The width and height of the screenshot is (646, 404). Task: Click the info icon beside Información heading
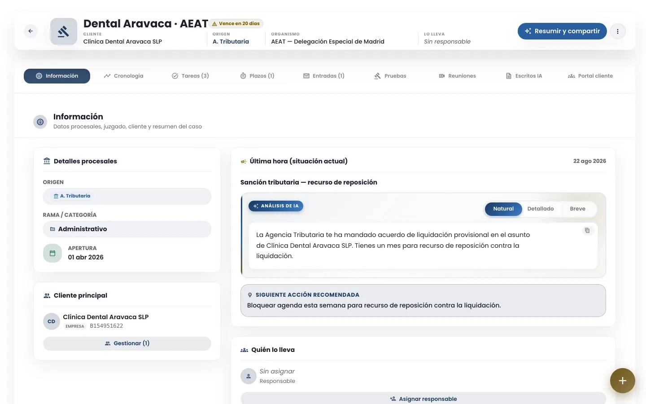tap(40, 122)
